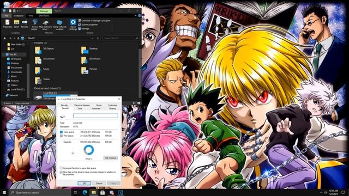Image resolution: width=349 pixels, height=196 pixels.
Task: Click the Manage item in System group
Action: pyautogui.click(x=83, y=29)
